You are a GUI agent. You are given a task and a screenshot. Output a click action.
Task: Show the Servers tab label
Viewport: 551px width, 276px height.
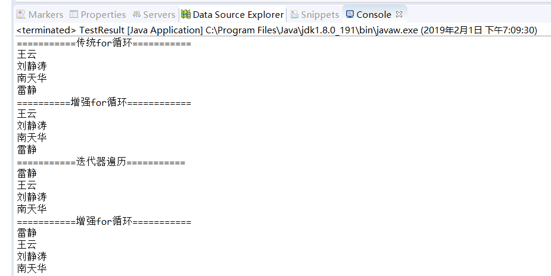pos(159,14)
